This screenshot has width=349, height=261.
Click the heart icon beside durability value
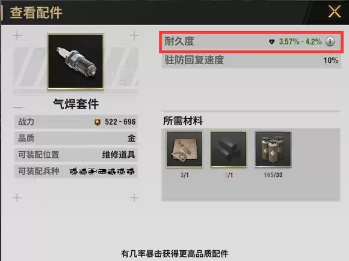(x=271, y=41)
